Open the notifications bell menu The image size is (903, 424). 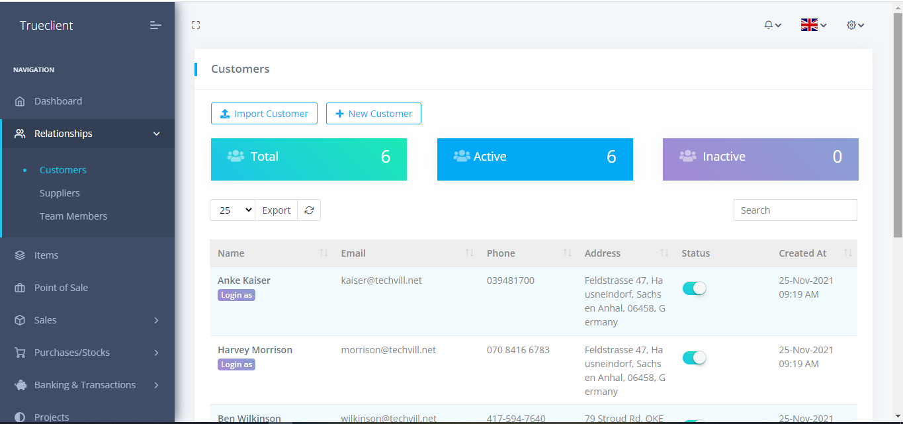tap(772, 25)
